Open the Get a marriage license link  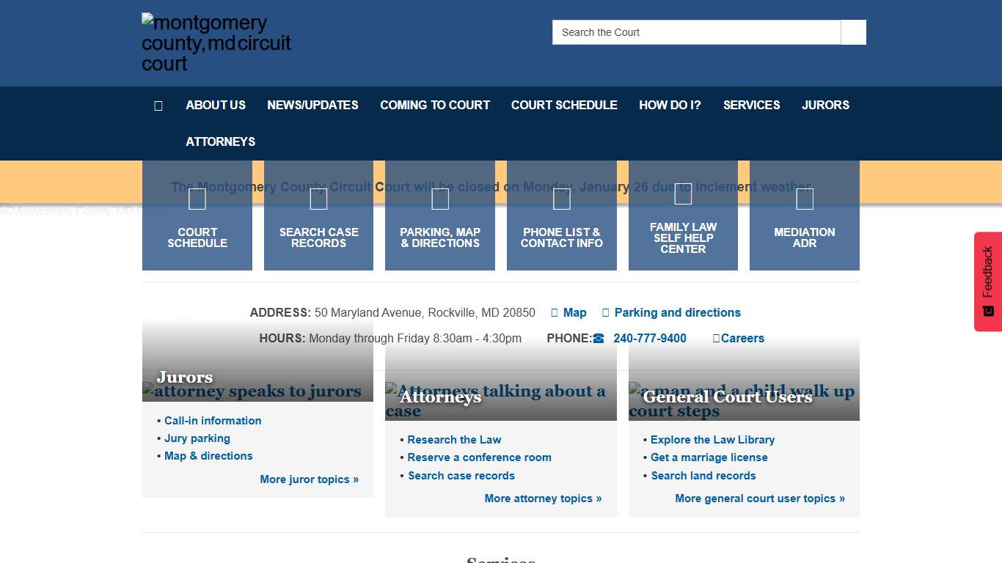(709, 457)
